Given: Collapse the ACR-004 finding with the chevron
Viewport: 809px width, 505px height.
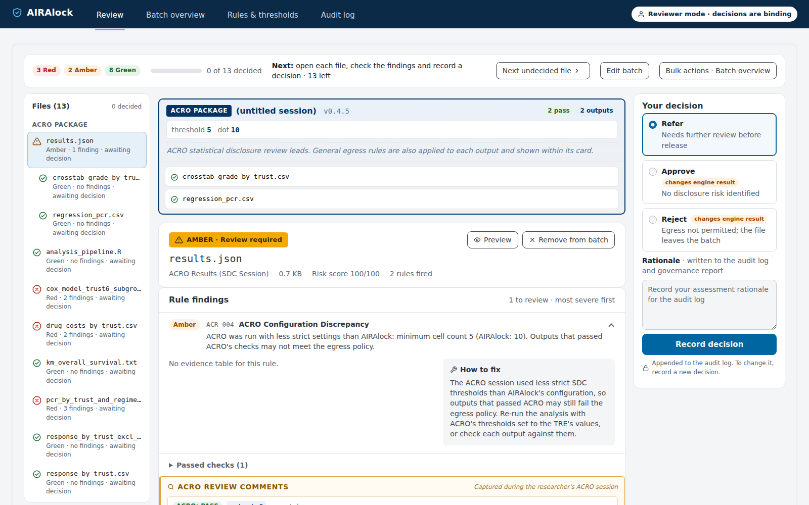Looking at the screenshot, I should 611,325.
